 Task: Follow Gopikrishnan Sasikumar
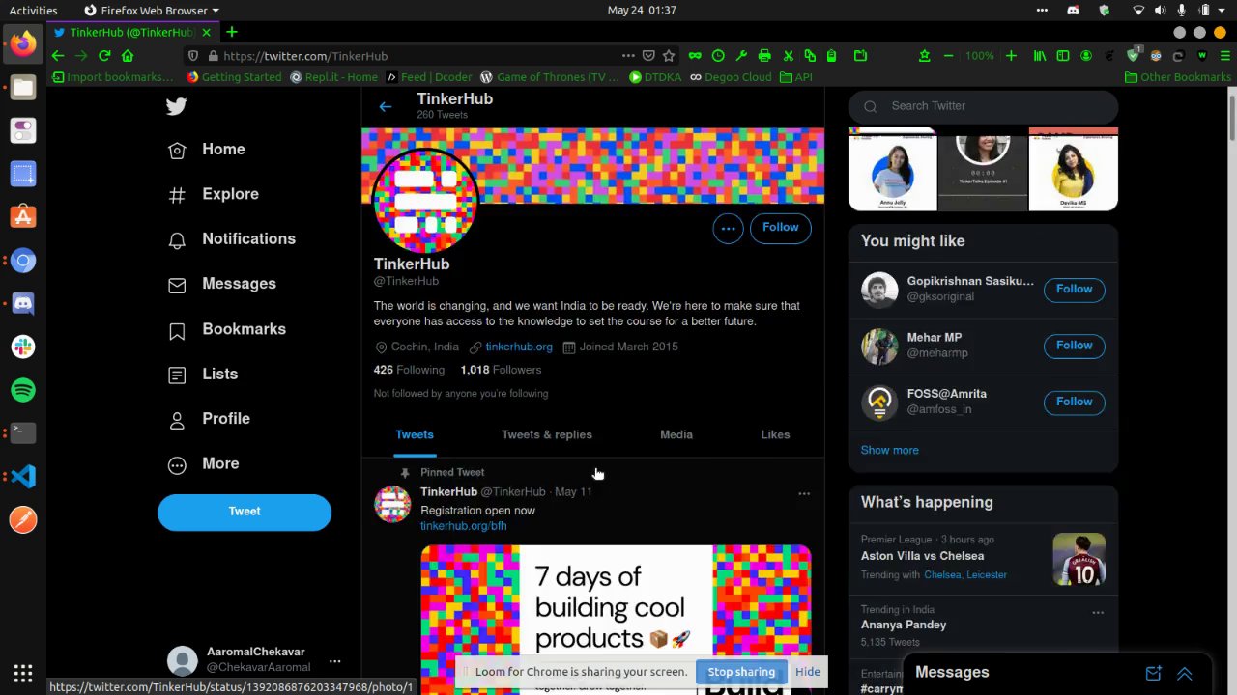click(1074, 289)
